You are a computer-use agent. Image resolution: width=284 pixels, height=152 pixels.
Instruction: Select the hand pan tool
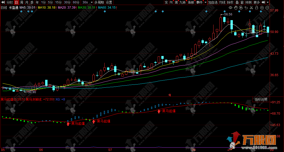tap(236, 8)
